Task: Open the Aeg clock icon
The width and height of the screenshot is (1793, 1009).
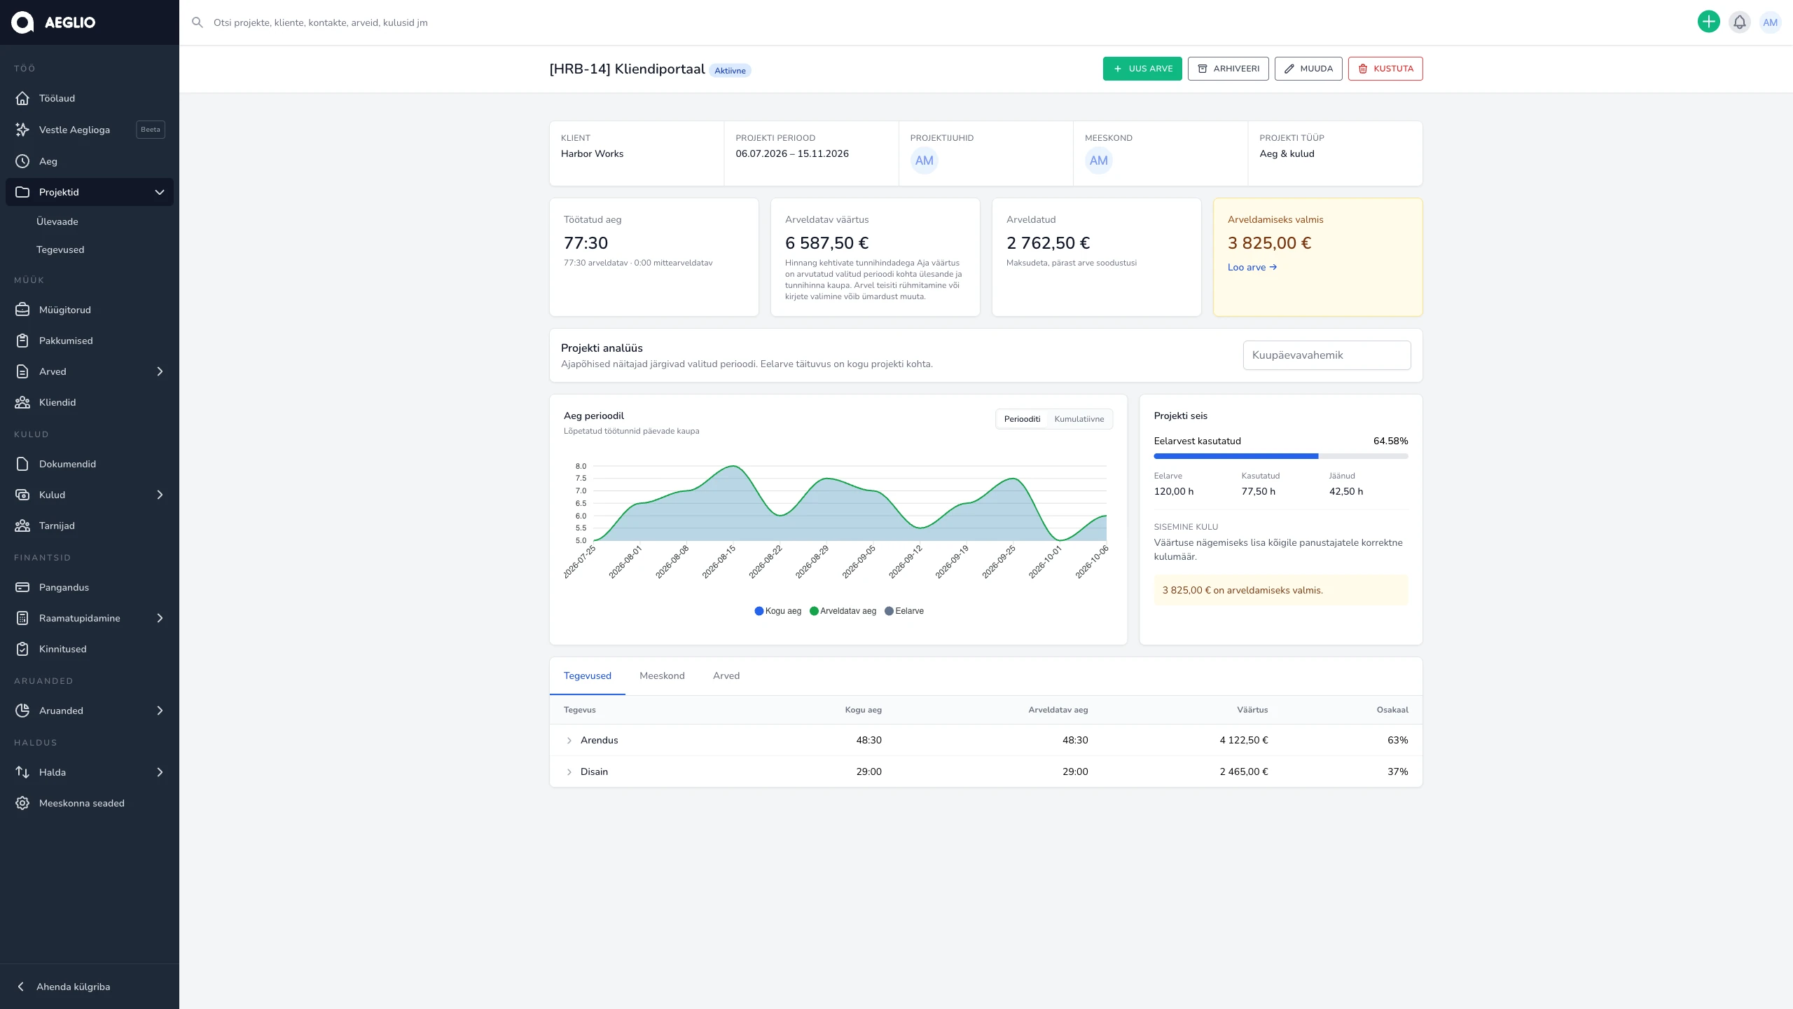Action: tap(22, 161)
